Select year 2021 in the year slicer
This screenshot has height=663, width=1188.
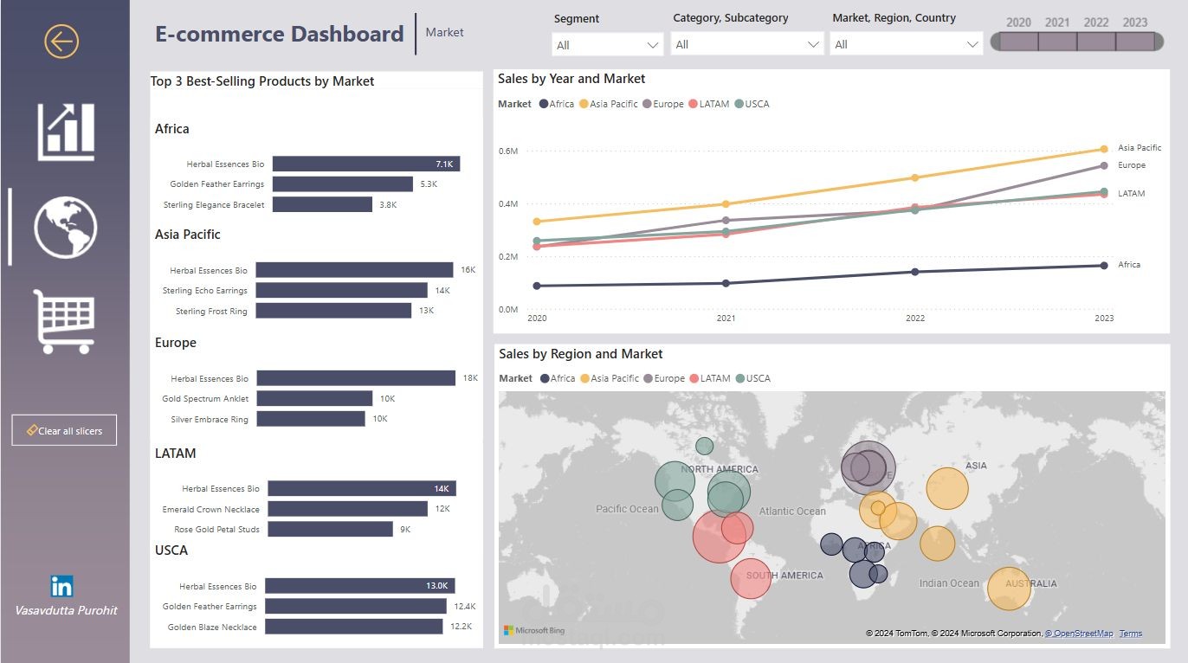pos(1057,23)
